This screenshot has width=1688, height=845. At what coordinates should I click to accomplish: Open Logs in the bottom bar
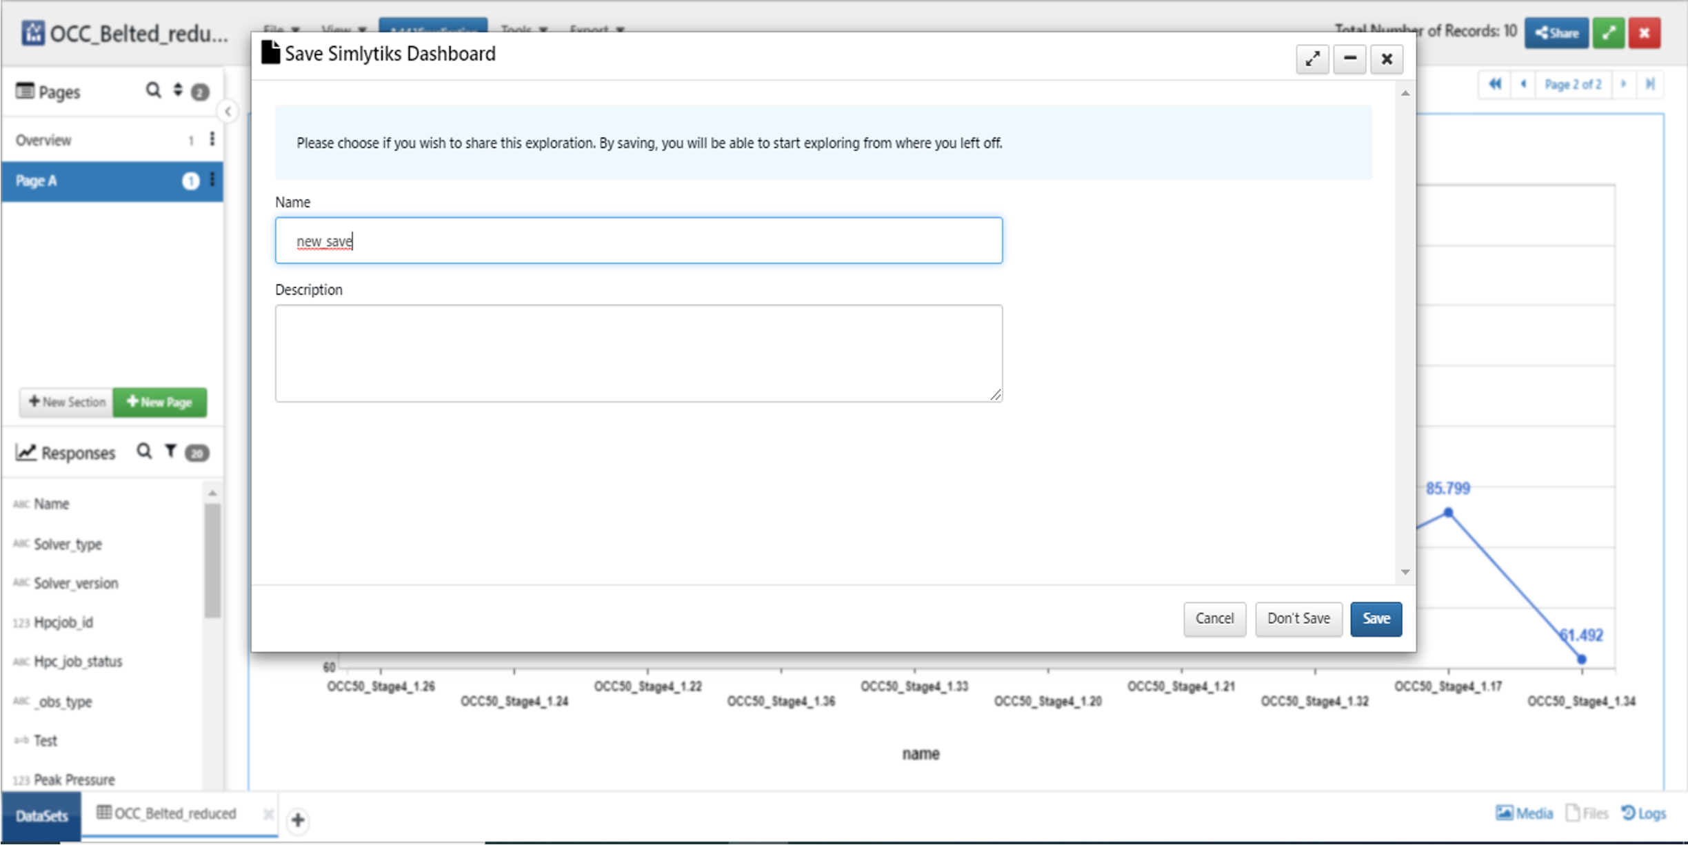[1644, 813]
